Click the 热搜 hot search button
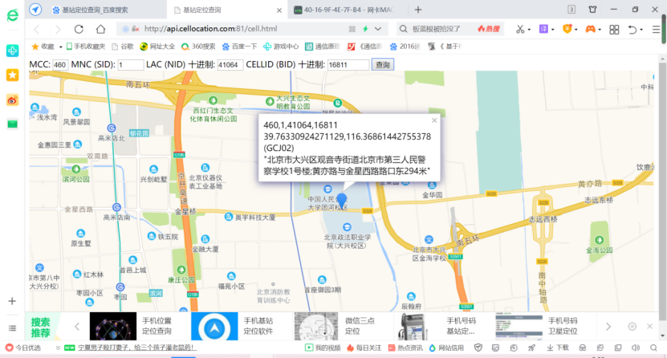The width and height of the screenshot is (667, 358). tap(488, 29)
